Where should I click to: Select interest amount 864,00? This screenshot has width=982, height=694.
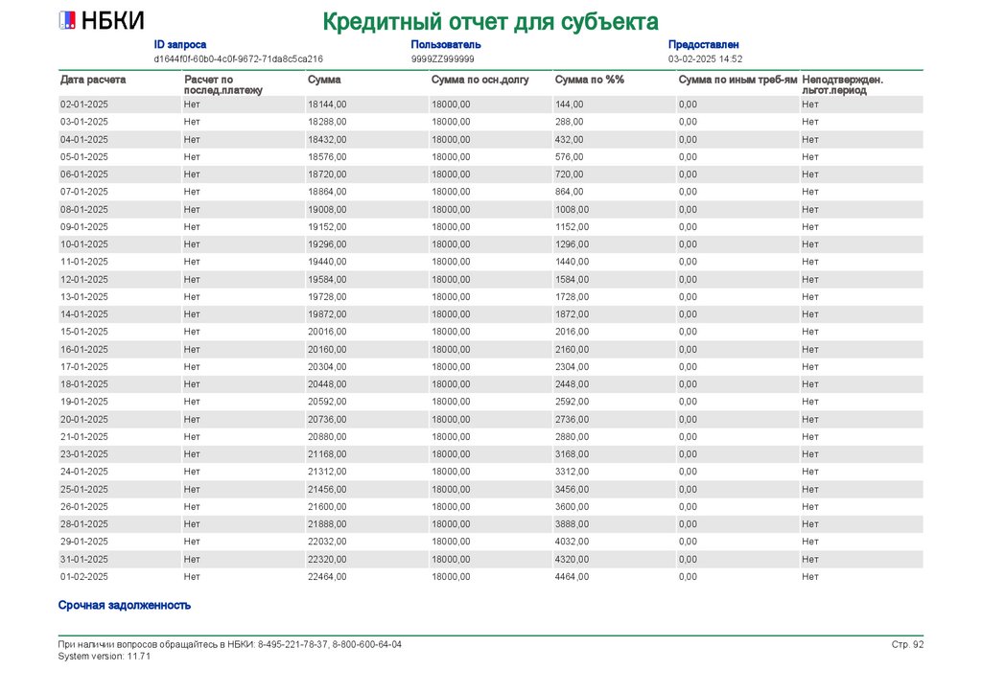click(570, 192)
